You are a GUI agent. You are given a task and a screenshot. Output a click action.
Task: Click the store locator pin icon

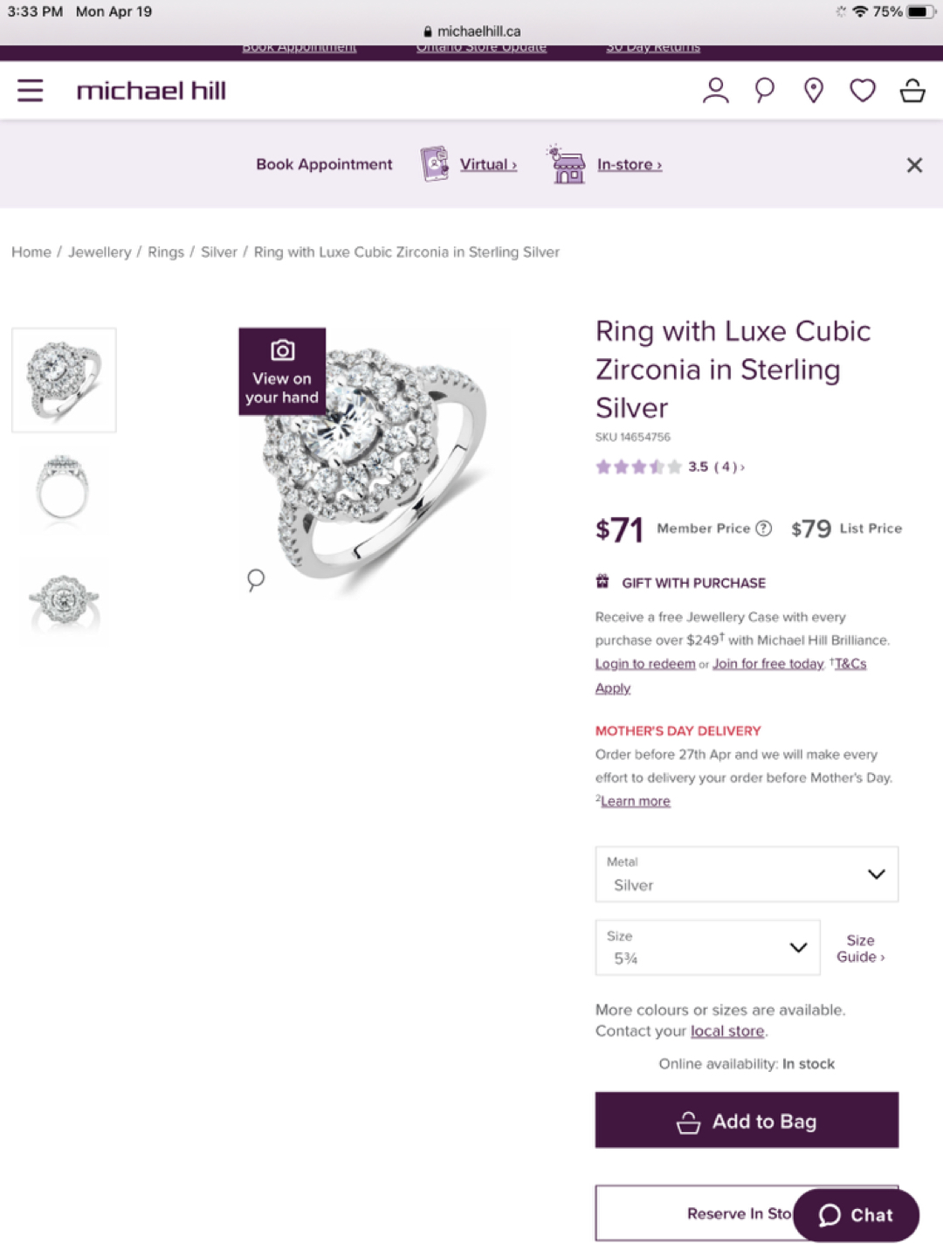point(813,90)
